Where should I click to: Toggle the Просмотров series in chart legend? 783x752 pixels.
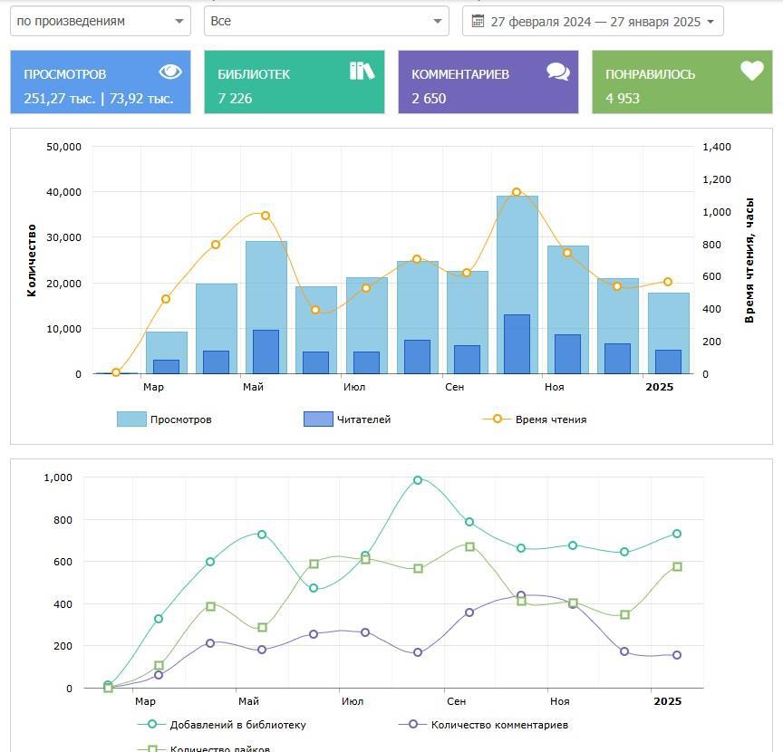pyautogui.click(x=180, y=419)
